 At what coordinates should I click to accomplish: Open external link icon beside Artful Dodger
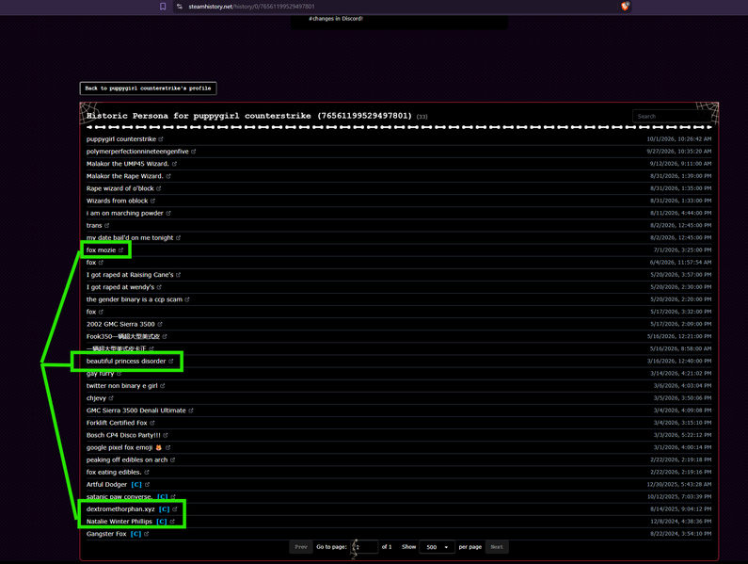click(x=147, y=485)
